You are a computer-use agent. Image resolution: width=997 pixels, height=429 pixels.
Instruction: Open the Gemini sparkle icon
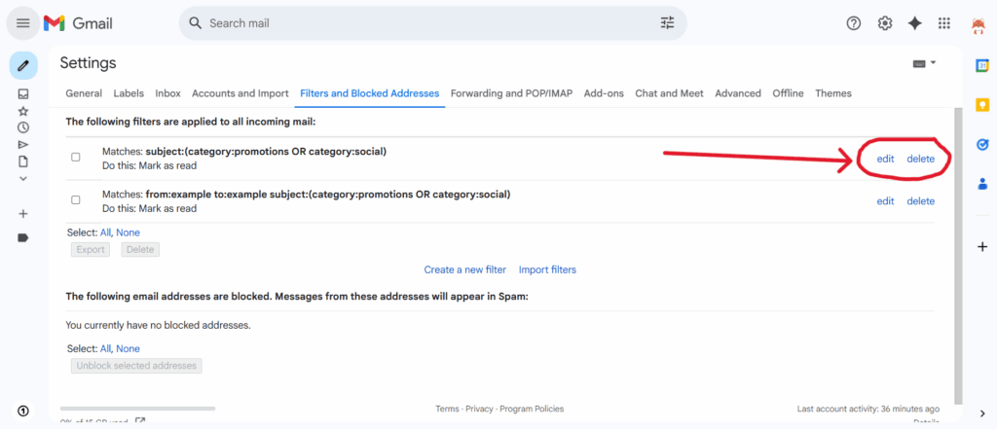click(x=915, y=23)
